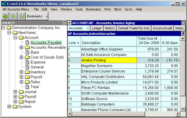Collapse the NewViews tree node
This screenshot has height=118, width=187.
(9, 32)
